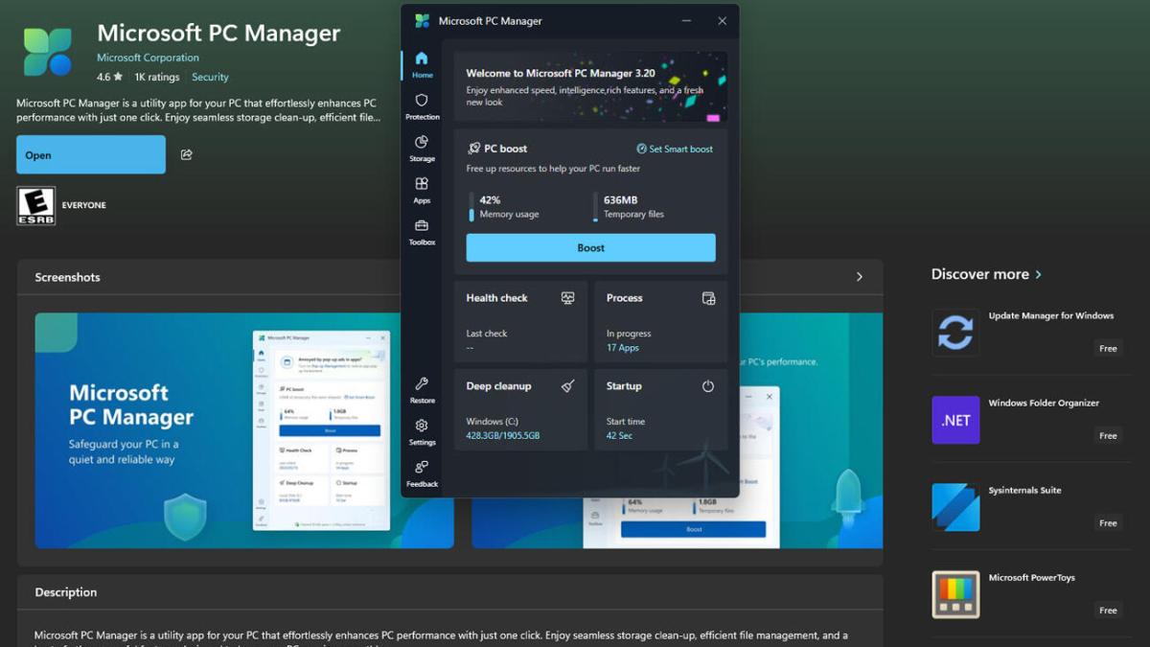The width and height of the screenshot is (1150, 647).
Task: Click Free button for Sysinternals Suite
Action: tap(1108, 522)
